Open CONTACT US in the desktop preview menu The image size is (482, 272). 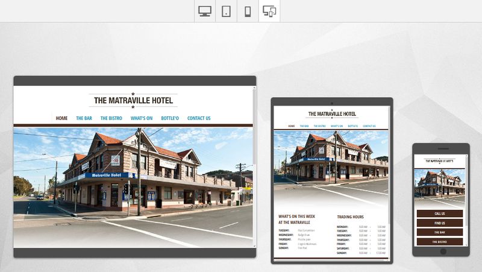coord(199,118)
